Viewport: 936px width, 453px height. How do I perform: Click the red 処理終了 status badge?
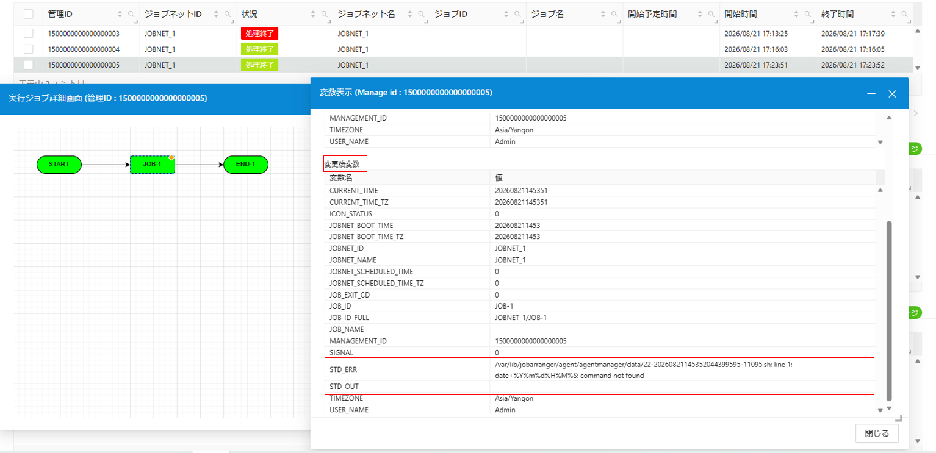[259, 34]
